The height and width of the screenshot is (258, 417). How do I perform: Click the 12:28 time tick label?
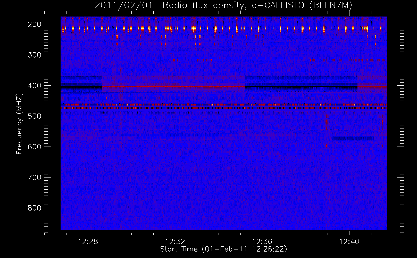pos(88,242)
